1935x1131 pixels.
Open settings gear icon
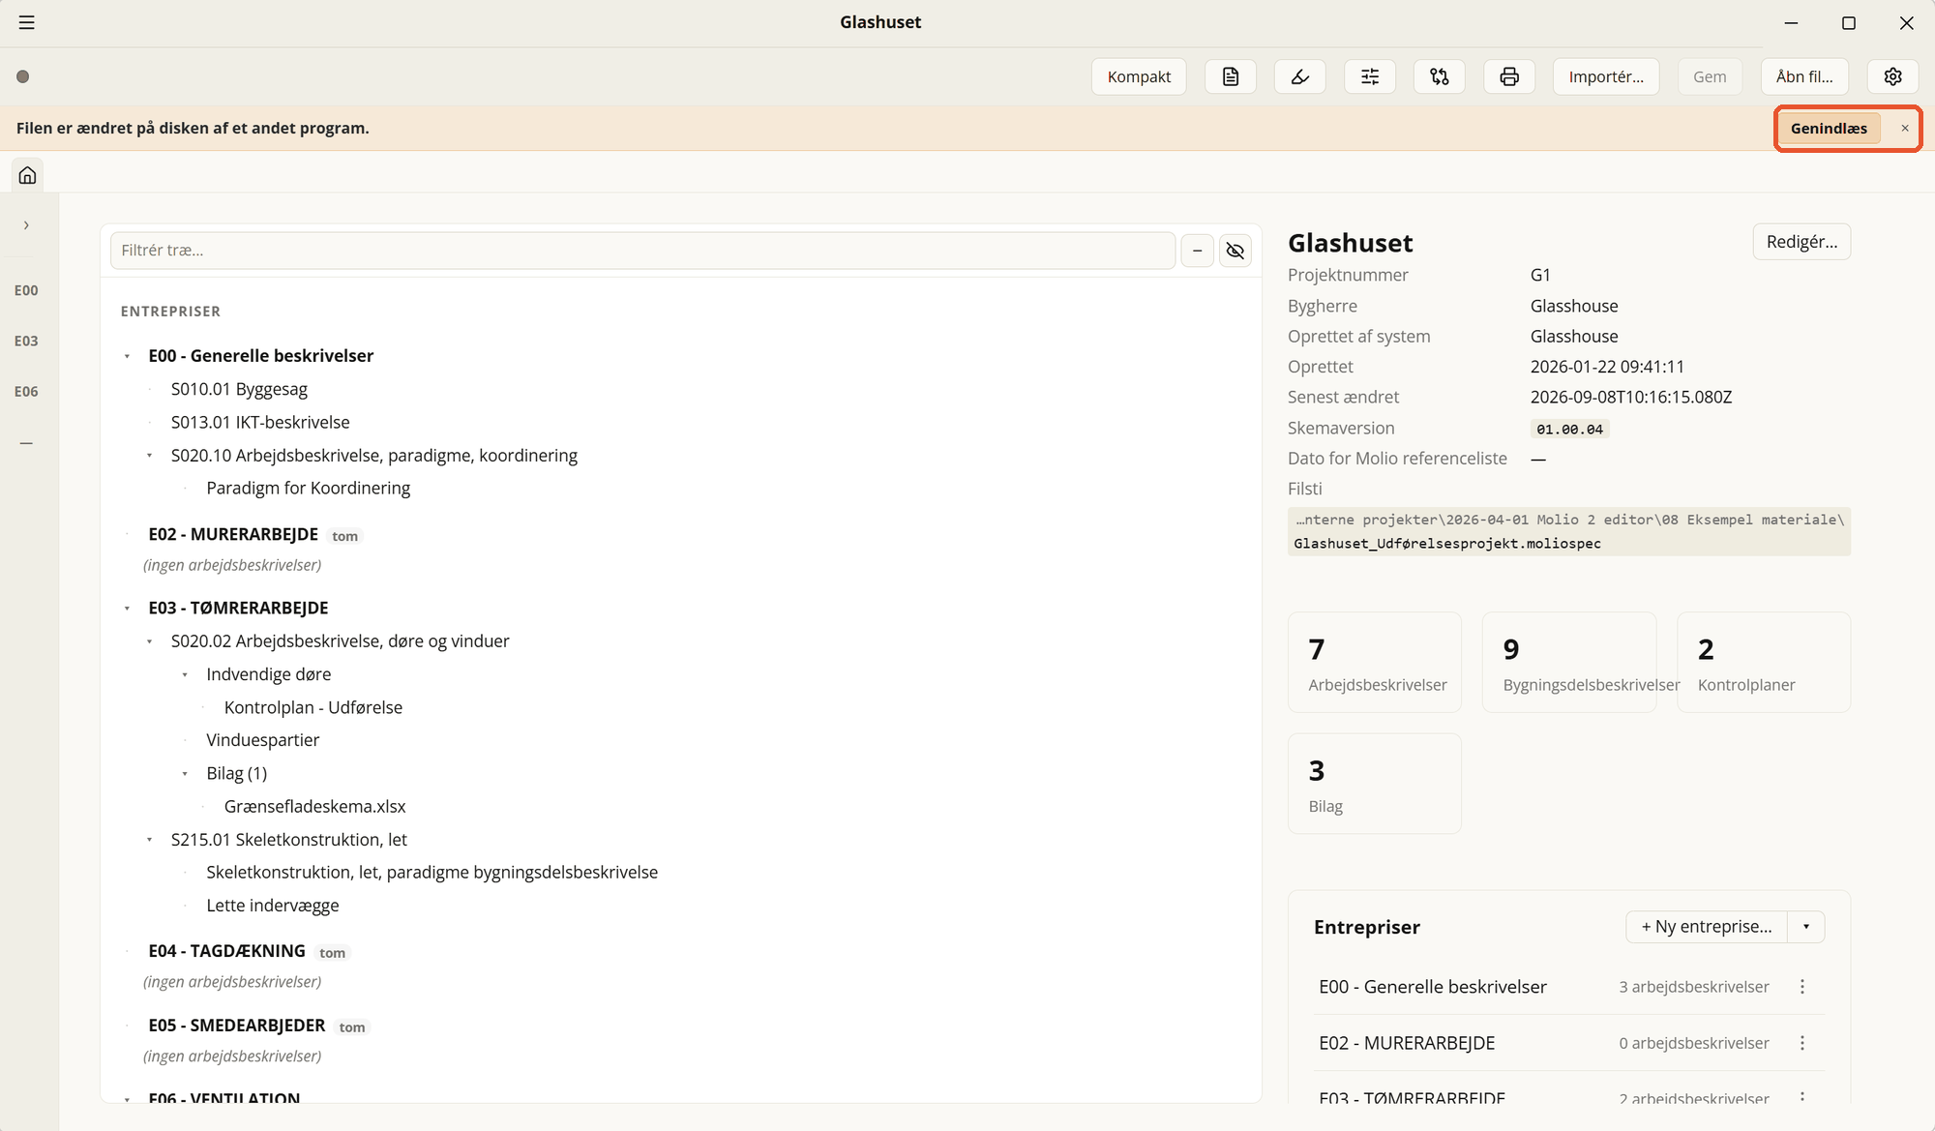1893,76
